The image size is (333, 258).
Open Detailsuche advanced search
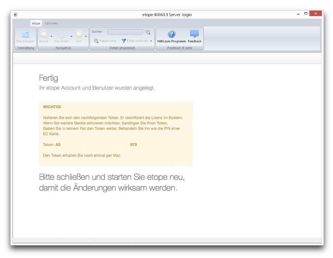click(x=105, y=41)
